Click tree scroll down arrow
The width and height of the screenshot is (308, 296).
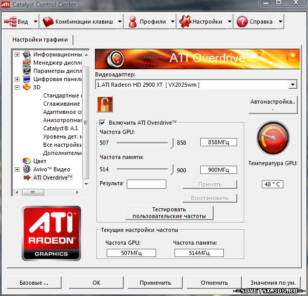point(86,184)
